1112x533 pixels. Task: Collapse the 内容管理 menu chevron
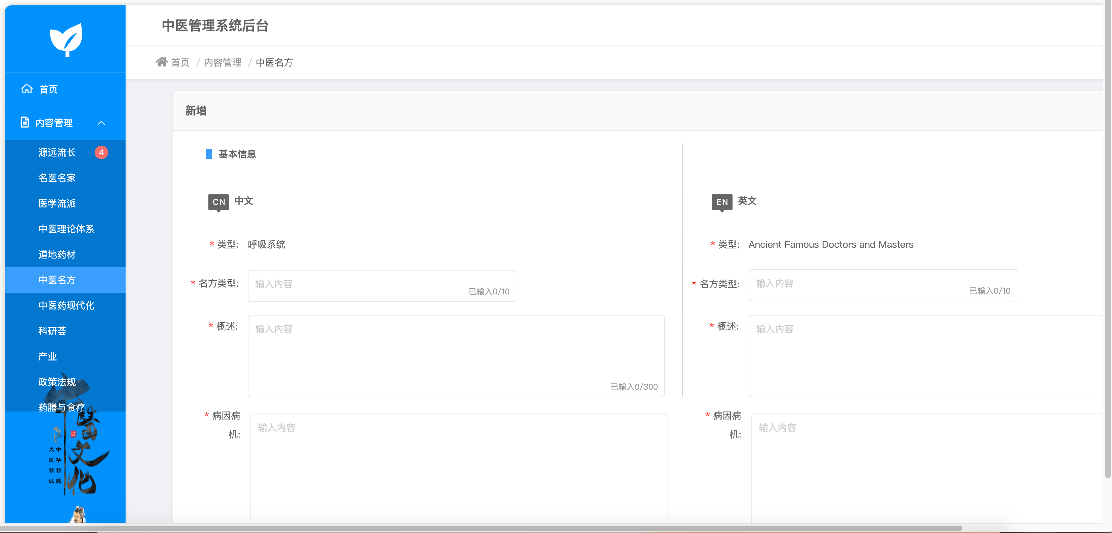101,123
